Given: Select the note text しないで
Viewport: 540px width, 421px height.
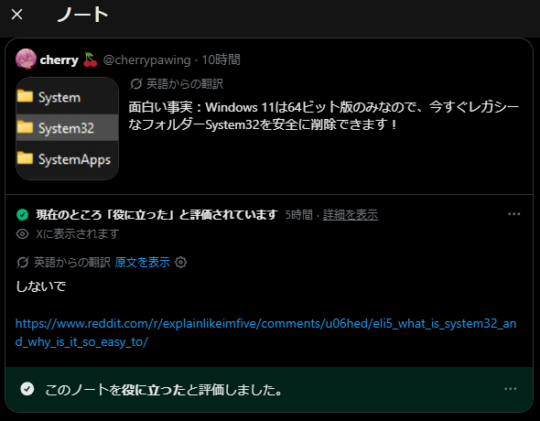Looking at the screenshot, I should (41, 286).
